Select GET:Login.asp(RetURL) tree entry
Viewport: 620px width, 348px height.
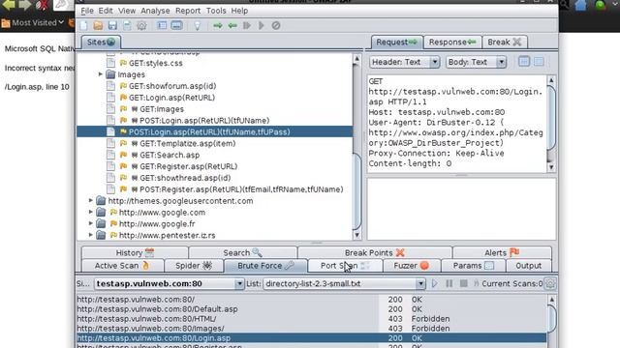[x=172, y=98]
